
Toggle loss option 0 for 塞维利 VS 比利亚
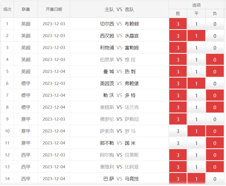(x=215, y=167)
